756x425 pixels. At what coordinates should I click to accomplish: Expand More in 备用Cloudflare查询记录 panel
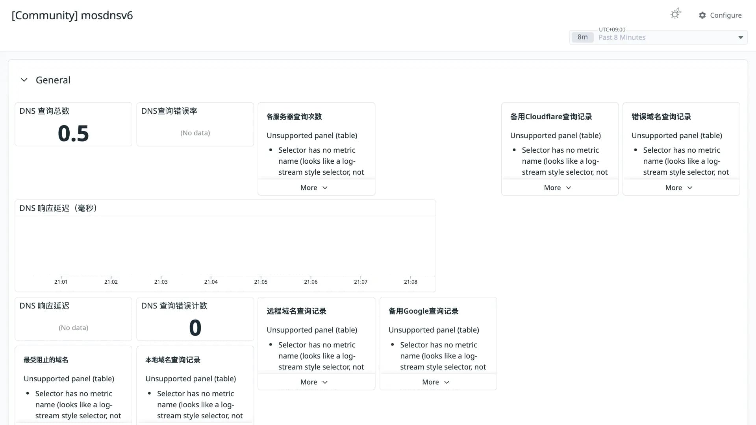click(558, 188)
